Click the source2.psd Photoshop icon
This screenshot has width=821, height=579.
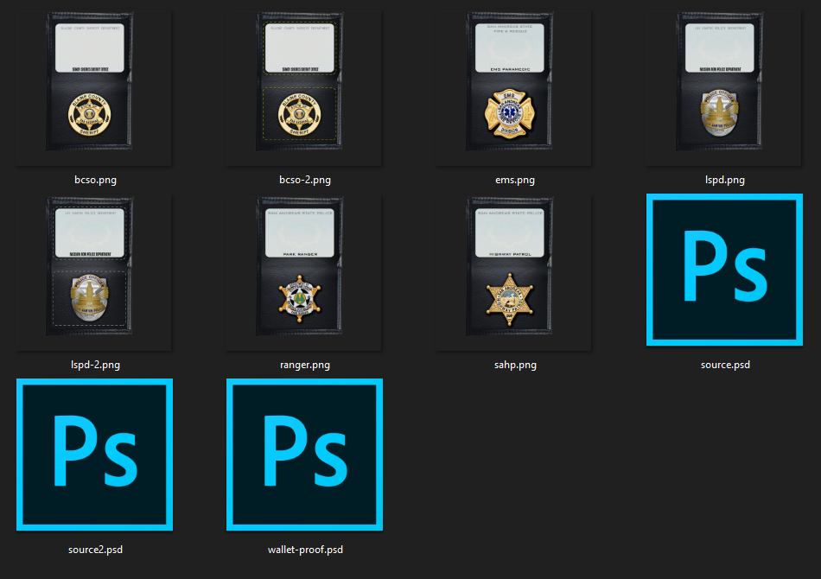(x=95, y=455)
